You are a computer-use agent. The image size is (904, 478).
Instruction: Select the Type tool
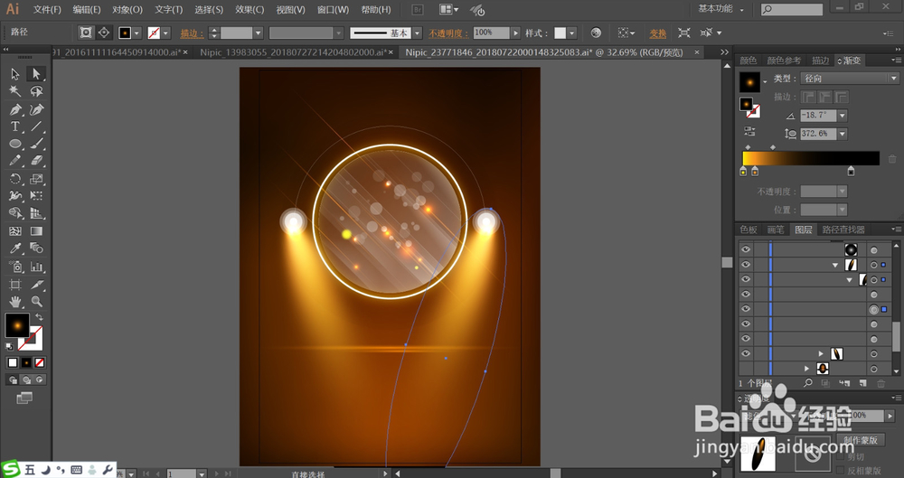(15, 127)
